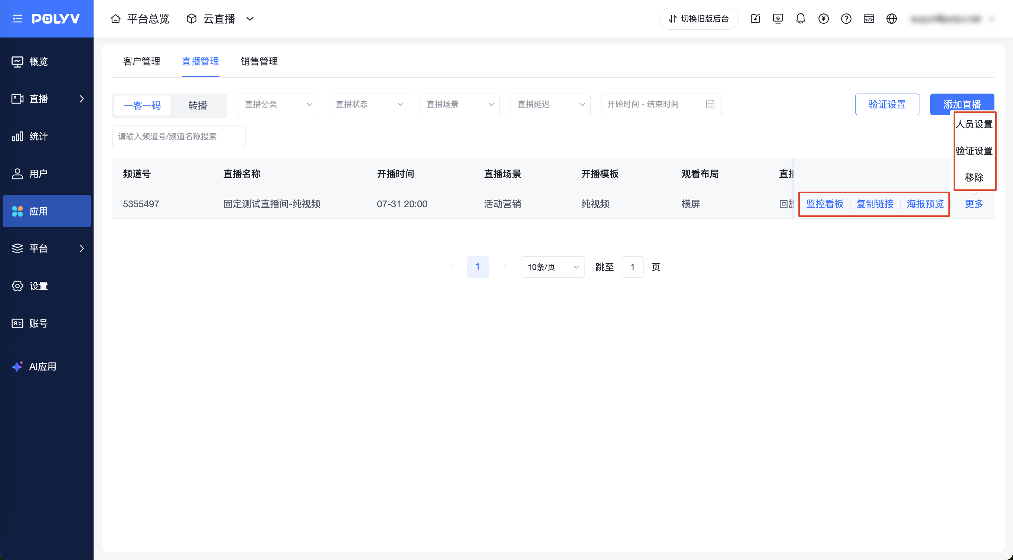Select the 转播 segment
The image size is (1013, 560).
(198, 105)
